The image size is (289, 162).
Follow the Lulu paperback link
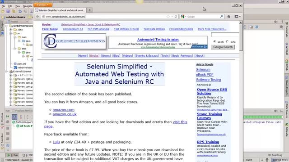click(56, 142)
